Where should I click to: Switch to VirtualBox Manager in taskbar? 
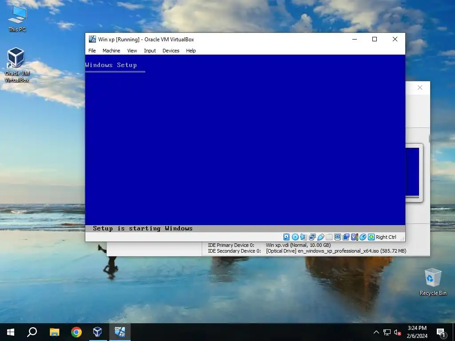[97, 332]
